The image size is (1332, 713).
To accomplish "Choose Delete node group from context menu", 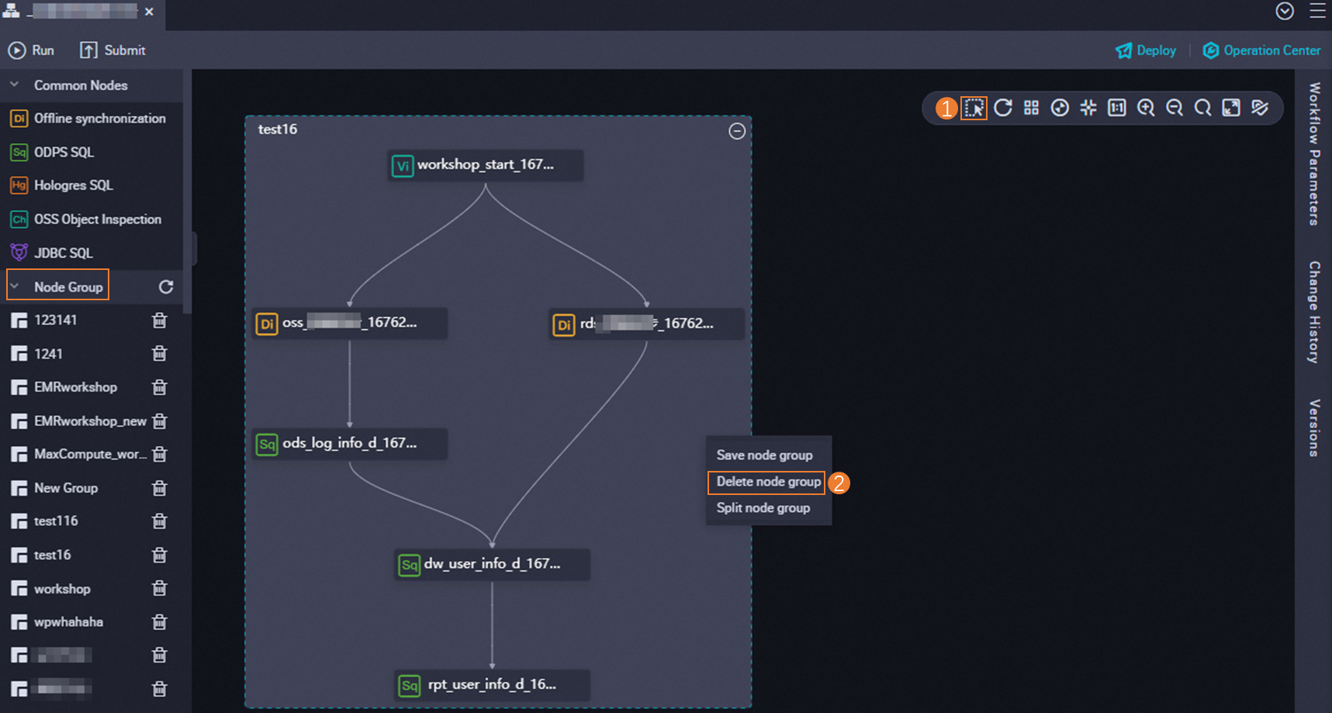I will [x=768, y=482].
